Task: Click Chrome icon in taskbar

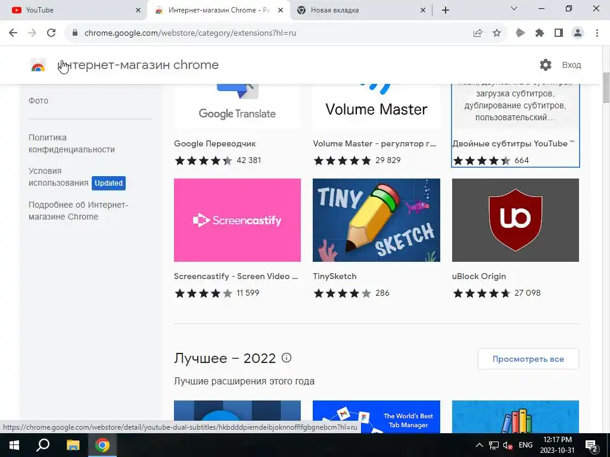Action: (x=102, y=445)
